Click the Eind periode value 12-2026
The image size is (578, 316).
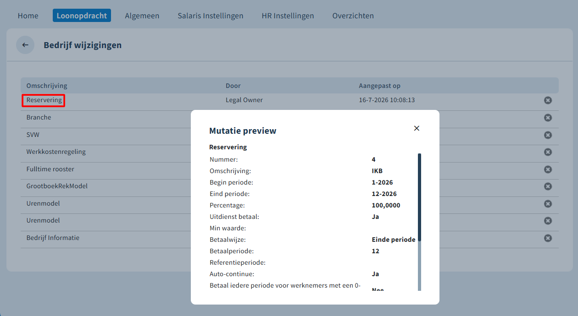(384, 194)
